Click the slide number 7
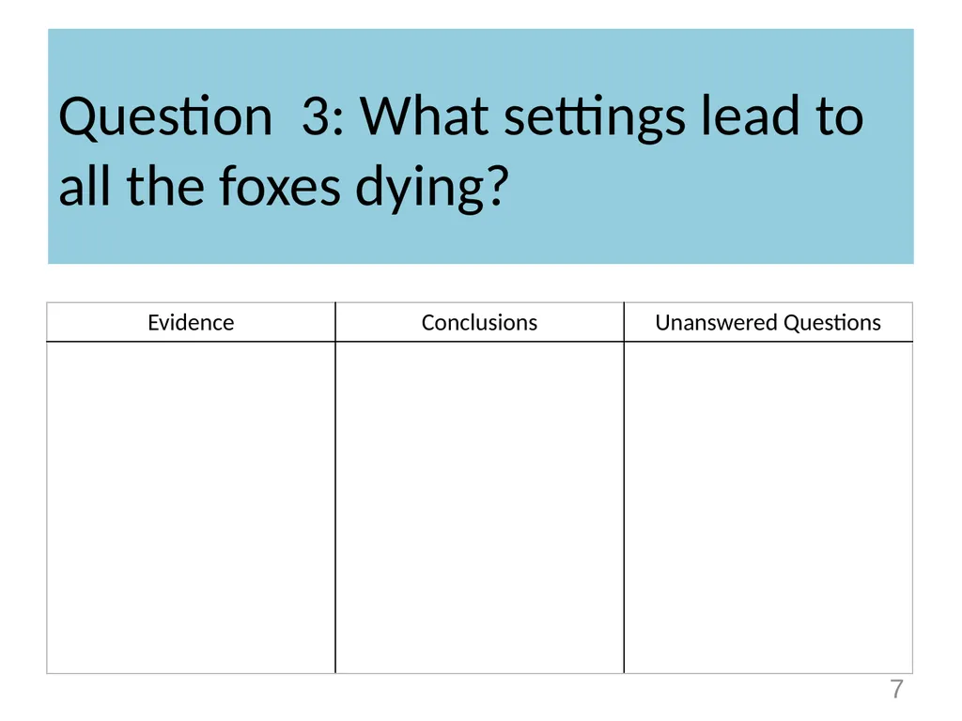This screenshot has width=962, height=721. coord(897,689)
